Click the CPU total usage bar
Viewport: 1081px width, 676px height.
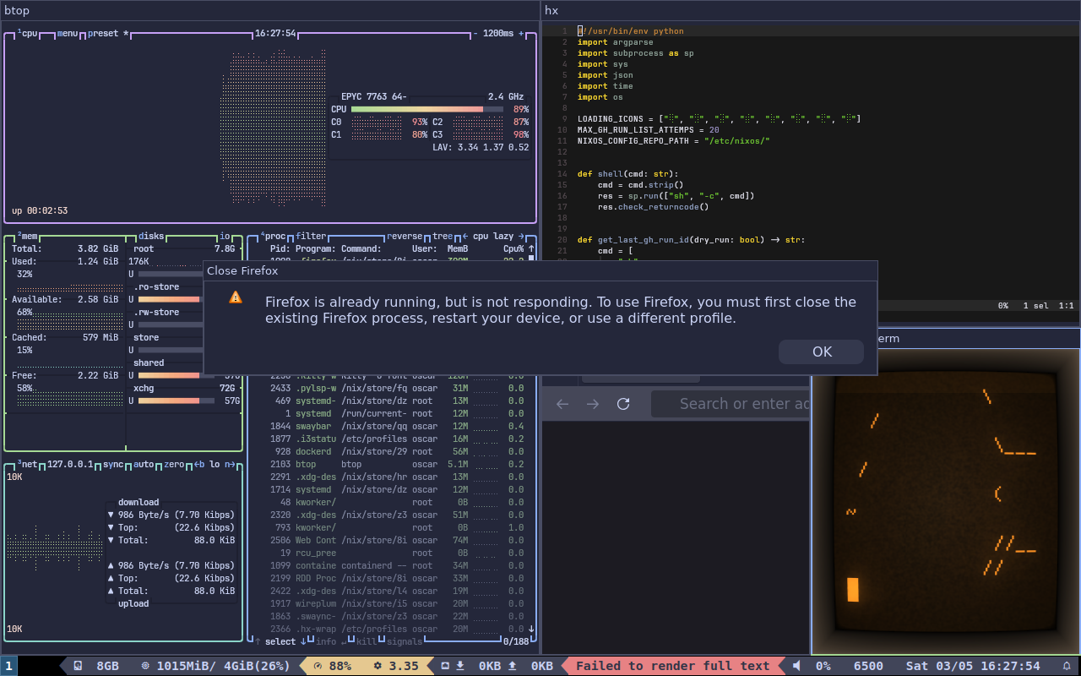coord(426,110)
